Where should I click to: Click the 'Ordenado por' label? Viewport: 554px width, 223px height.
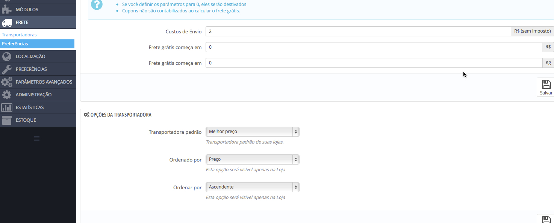[x=186, y=160]
